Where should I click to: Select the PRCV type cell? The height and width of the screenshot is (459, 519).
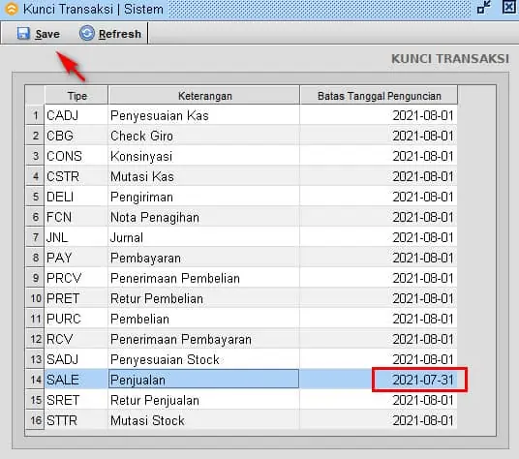click(x=76, y=278)
